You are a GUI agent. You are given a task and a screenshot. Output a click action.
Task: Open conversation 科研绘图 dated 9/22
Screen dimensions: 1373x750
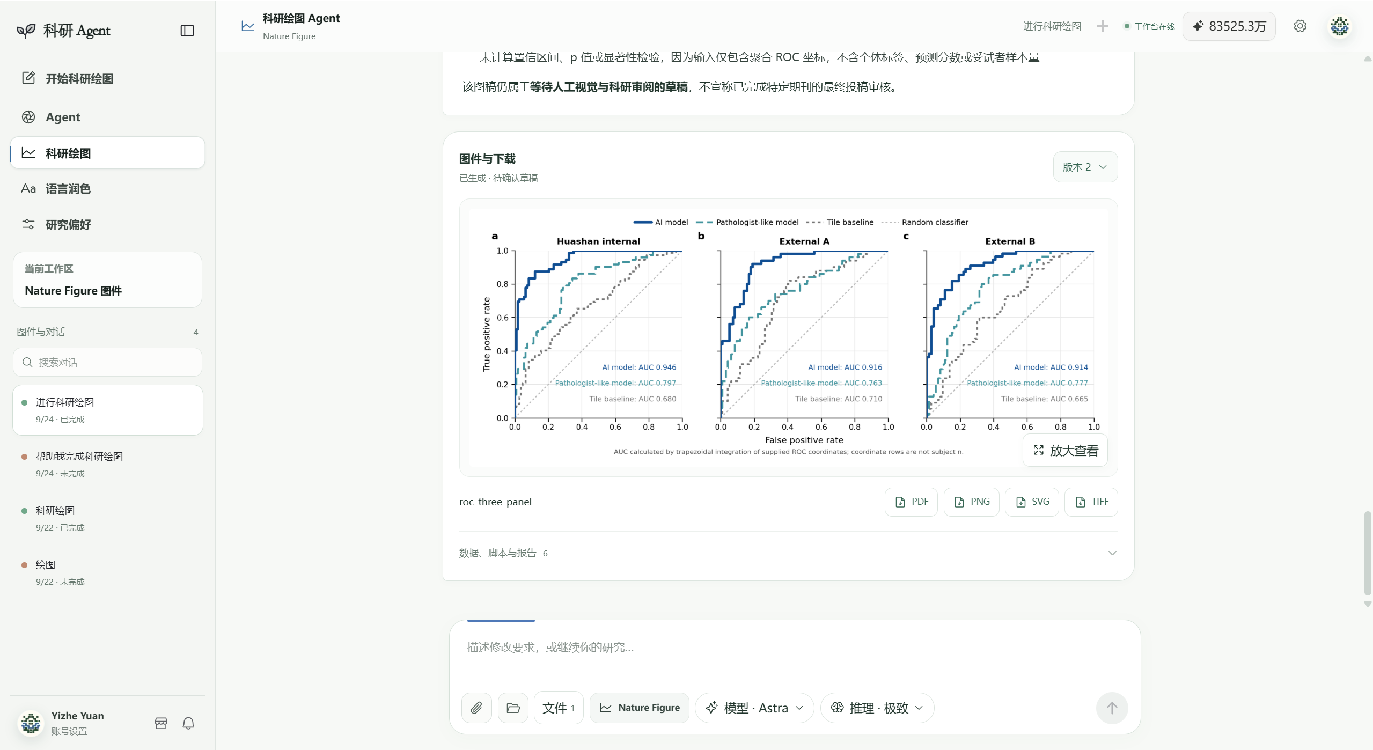[x=107, y=518]
